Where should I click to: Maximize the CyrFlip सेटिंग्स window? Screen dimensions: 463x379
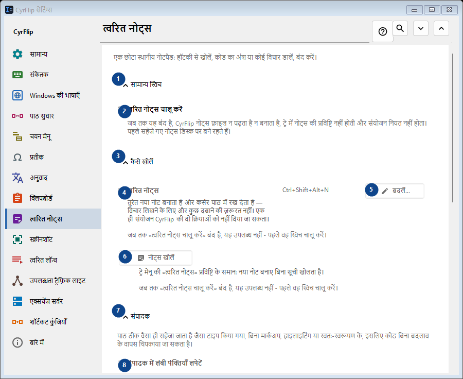coord(432,10)
